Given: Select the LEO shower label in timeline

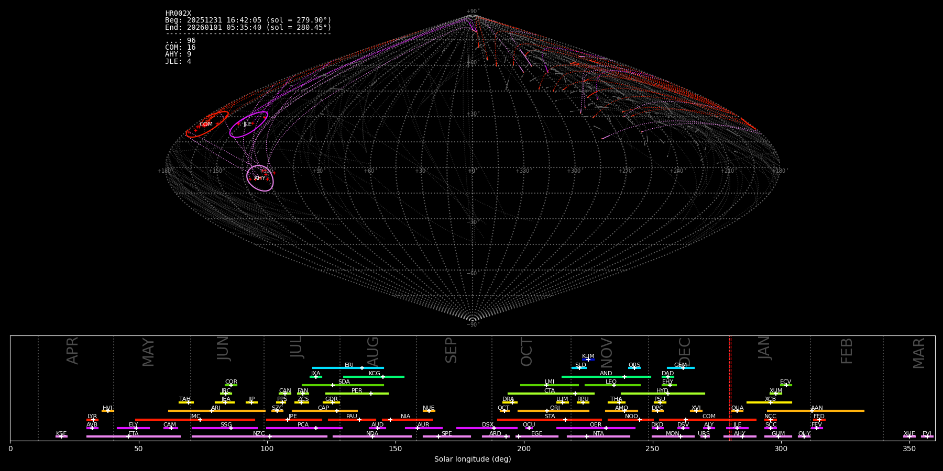Looking at the screenshot, I should (x=611, y=382).
